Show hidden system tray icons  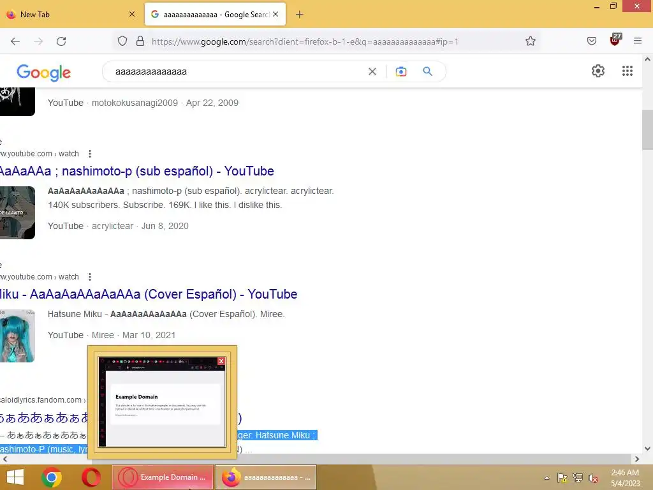pyautogui.click(x=547, y=478)
